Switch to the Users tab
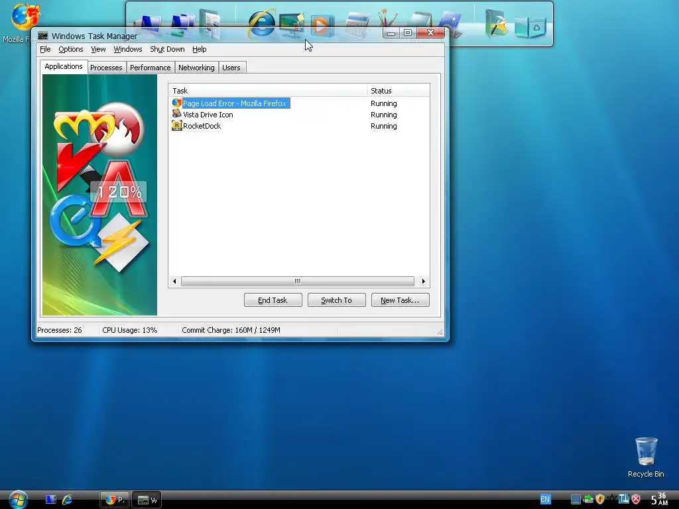Viewport: 679px width, 509px height. (x=231, y=68)
